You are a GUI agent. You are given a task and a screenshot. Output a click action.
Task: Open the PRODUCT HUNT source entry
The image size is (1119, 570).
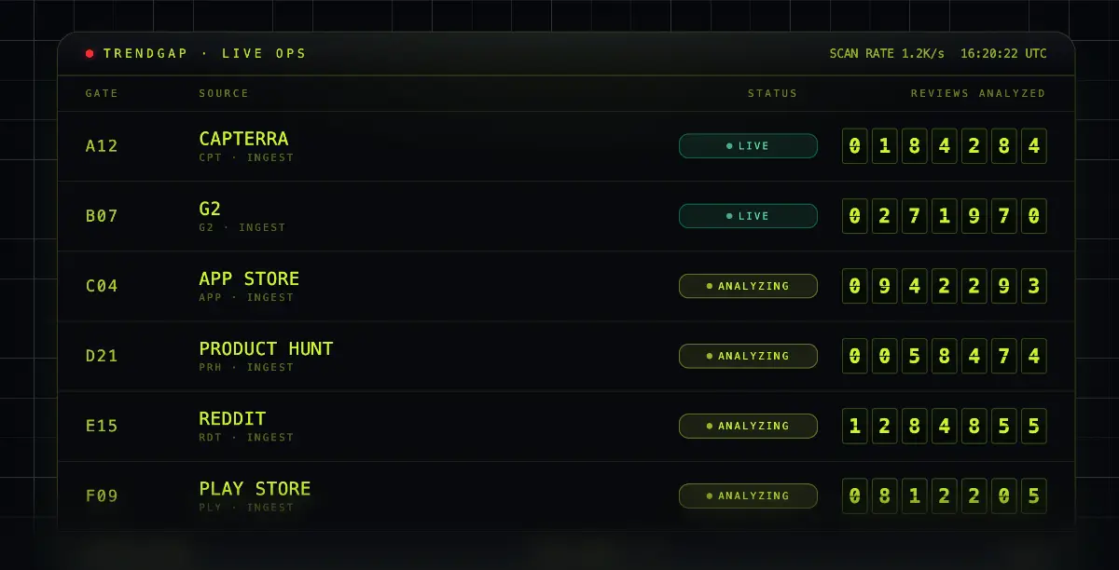pyautogui.click(x=266, y=348)
